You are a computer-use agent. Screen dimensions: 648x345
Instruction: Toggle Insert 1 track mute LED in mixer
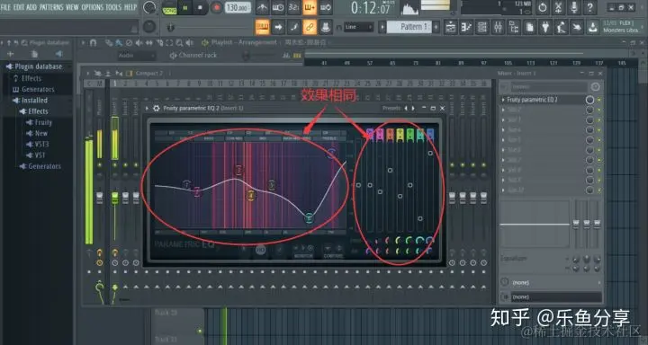pyautogui.click(x=115, y=165)
